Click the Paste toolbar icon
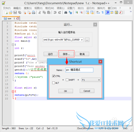Viewport: 134px width, 132px height. (x=49, y=12)
